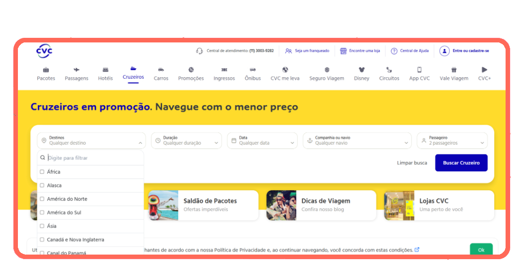Tick the América do Sul checkbox
The height and width of the screenshot is (274, 524).
42,213
